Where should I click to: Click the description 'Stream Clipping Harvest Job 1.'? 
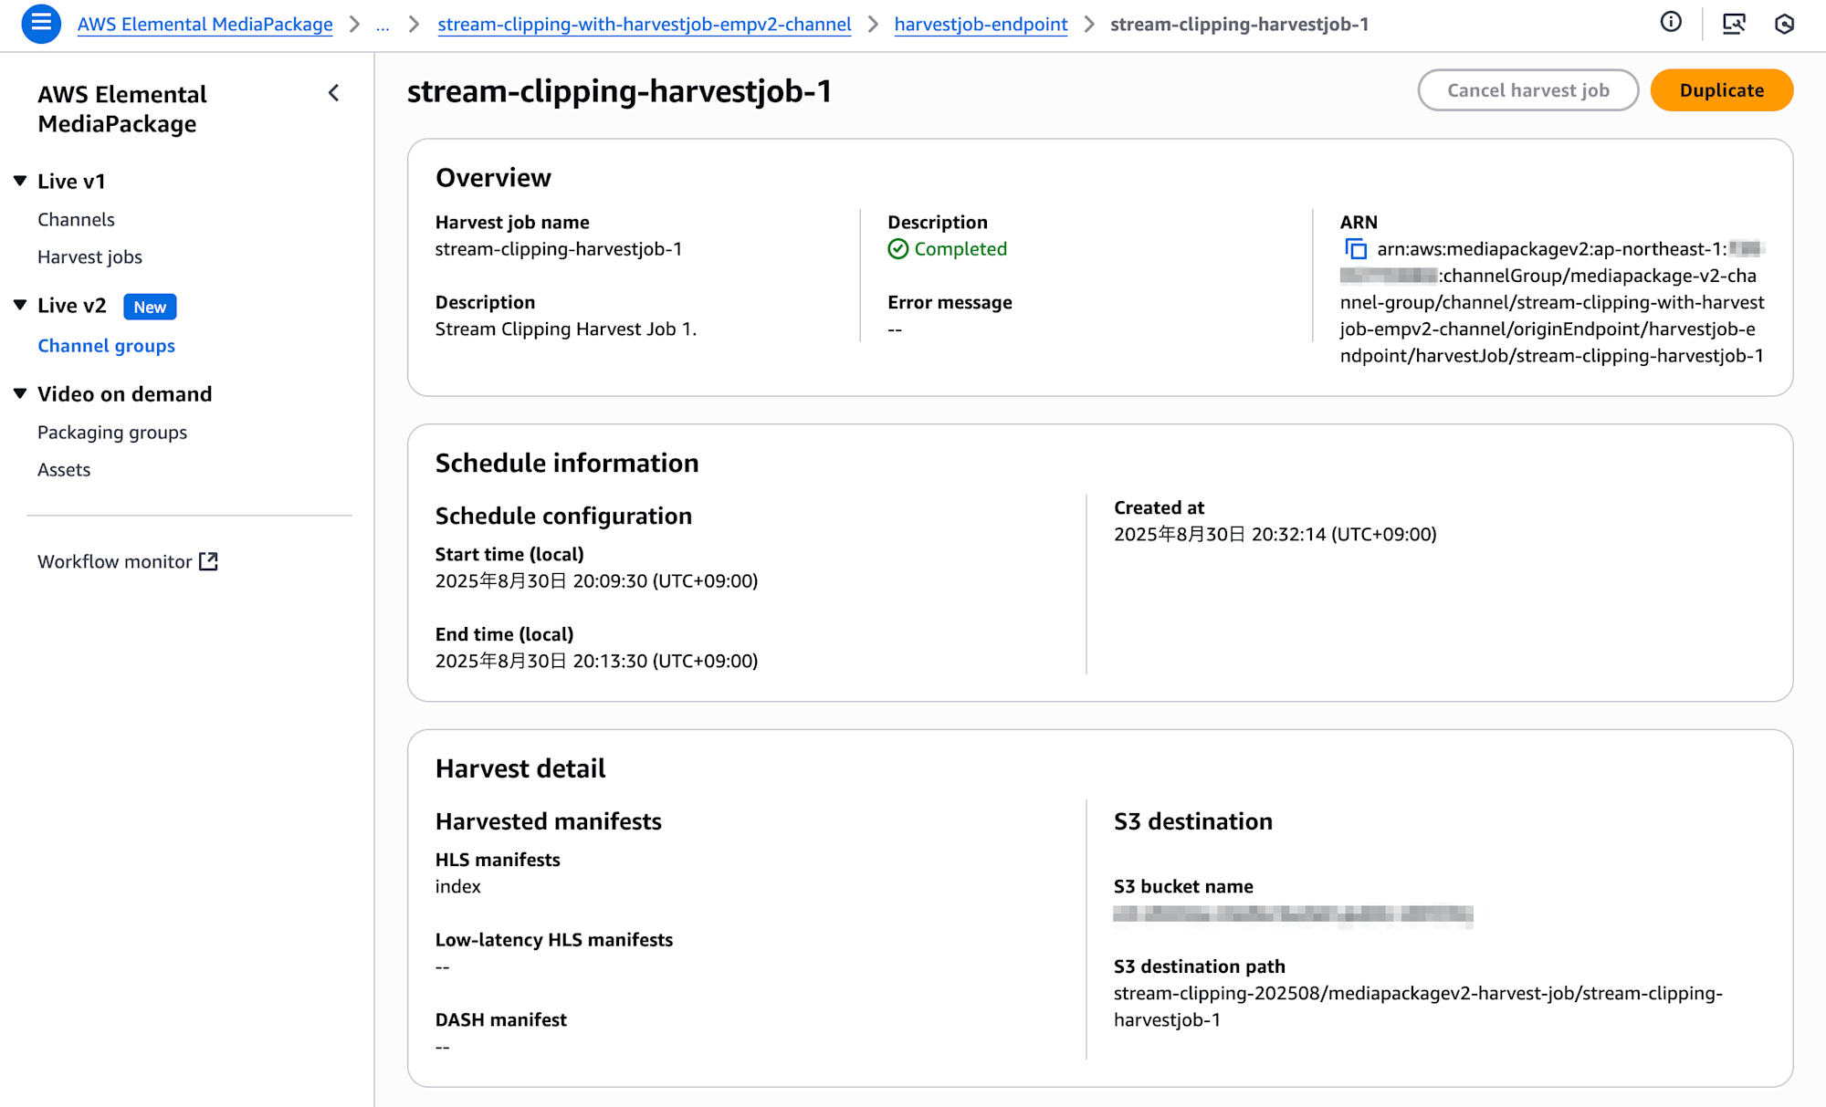coord(566,329)
